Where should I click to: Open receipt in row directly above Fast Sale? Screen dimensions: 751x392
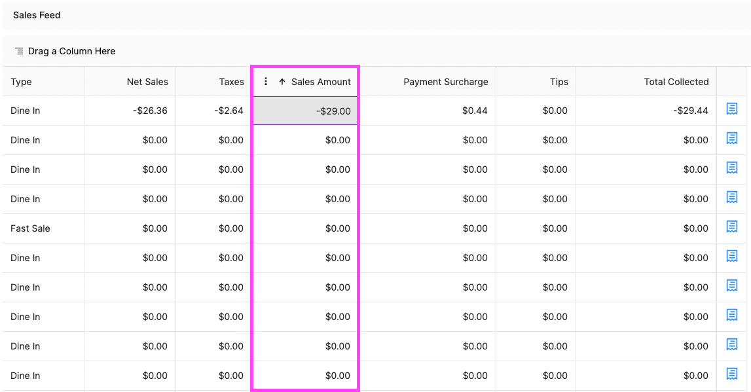732,198
